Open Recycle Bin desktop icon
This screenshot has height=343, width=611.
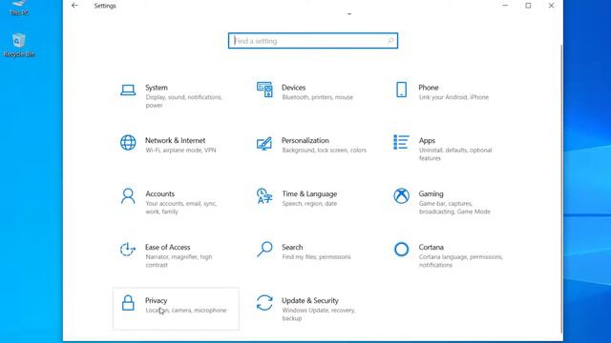[x=19, y=45]
